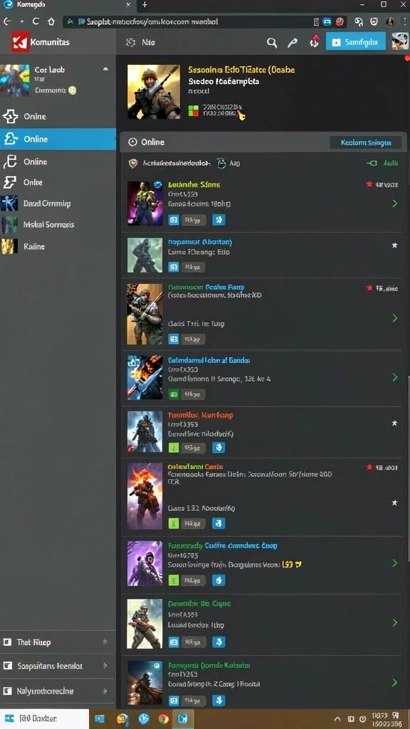410x729 pixels.
Task: Open the green chevron in the orange-background rifle soldier row
Action: [x=394, y=318]
